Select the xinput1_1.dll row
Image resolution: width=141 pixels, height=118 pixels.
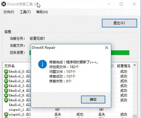tap(67, 109)
